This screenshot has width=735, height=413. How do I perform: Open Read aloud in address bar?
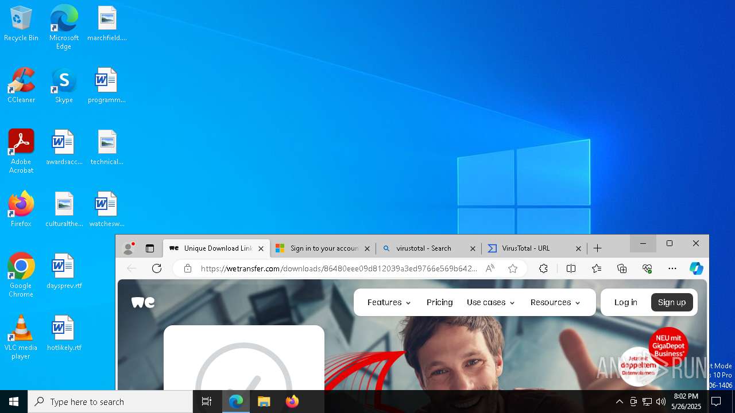pyautogui.click(x=490, y=268)
